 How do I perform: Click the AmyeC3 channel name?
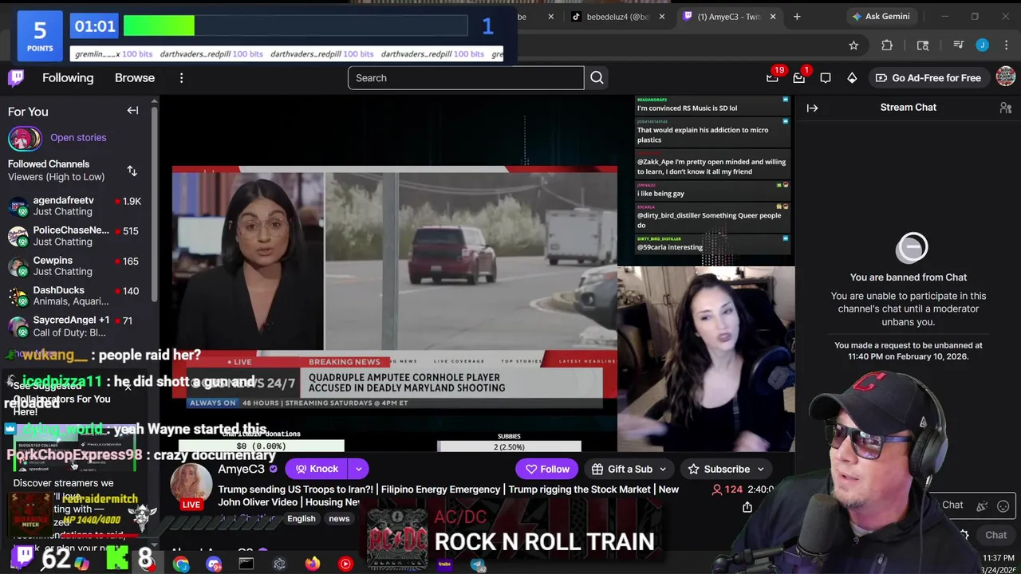point(241,469)
